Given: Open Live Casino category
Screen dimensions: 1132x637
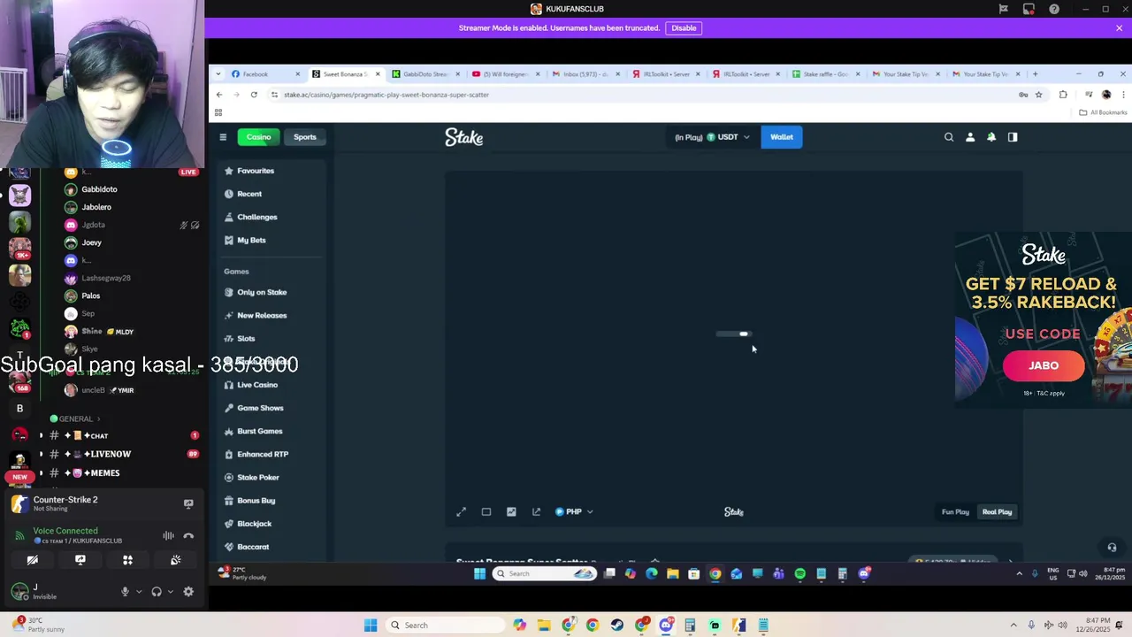Looking at the screenshot, I should [x=257, y=385].
